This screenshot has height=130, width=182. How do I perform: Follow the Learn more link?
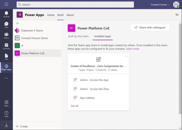coord(133,49)
